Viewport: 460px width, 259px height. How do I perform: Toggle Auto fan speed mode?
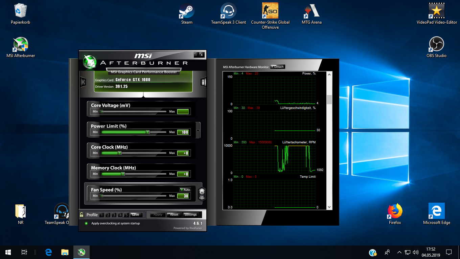[185, 190]
